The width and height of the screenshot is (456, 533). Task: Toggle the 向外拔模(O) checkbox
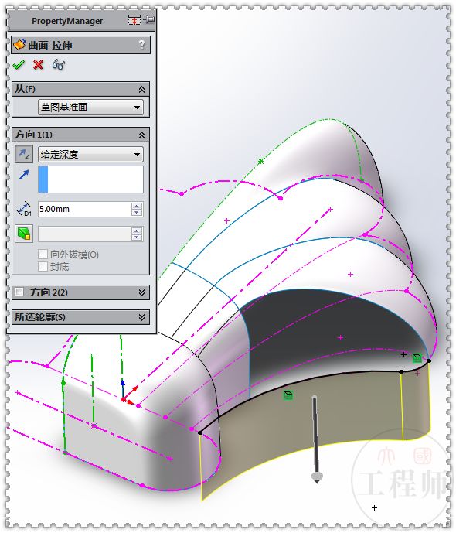tap(43, 255)
